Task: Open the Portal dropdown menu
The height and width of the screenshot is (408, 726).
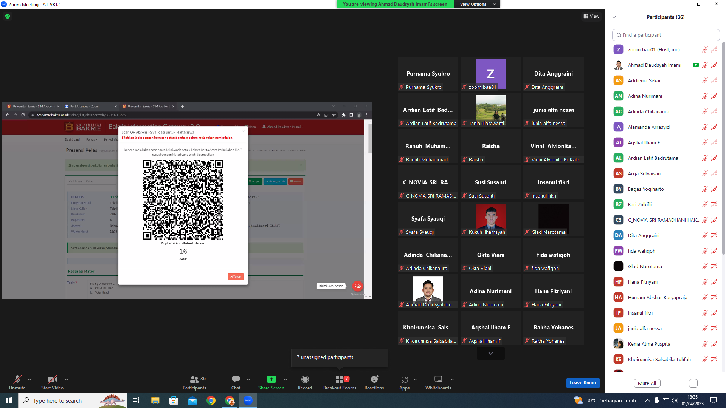Action: click(x=92, y=139)
